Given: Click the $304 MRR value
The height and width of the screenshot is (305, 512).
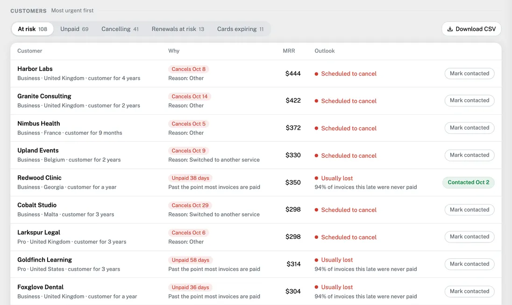Looking at the screenshot, I should point(293,291).
